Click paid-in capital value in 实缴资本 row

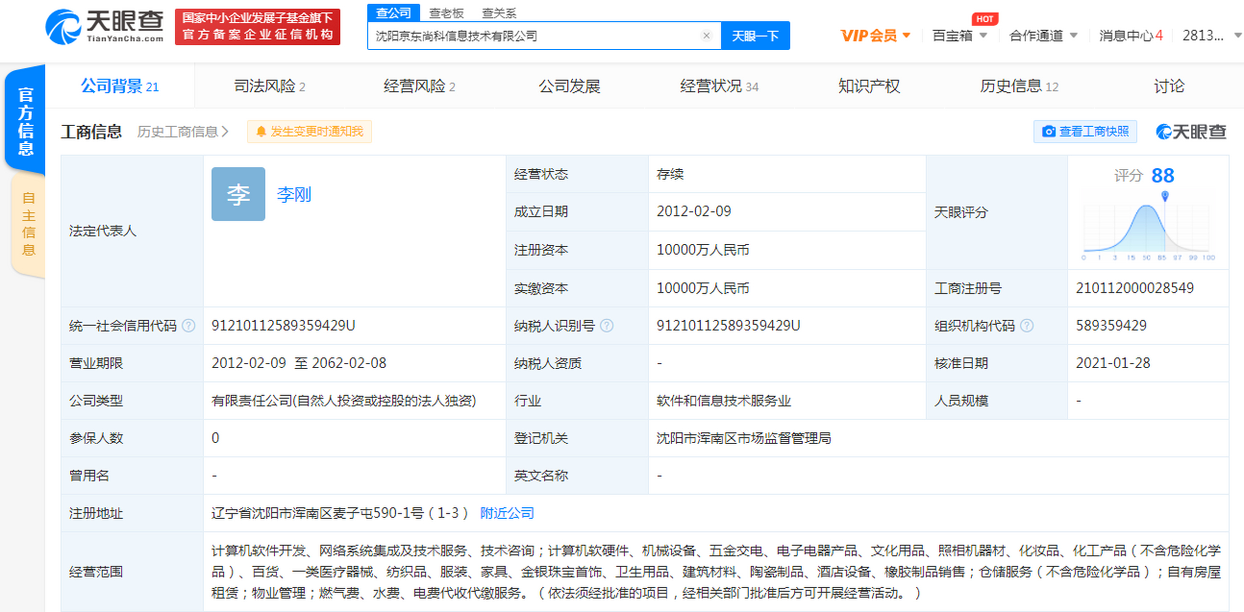pyautogui.click(x=703, y=288)
